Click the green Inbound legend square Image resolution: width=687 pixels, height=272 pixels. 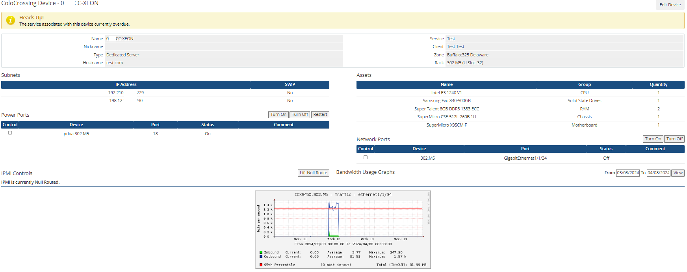(x=261, y=252)
